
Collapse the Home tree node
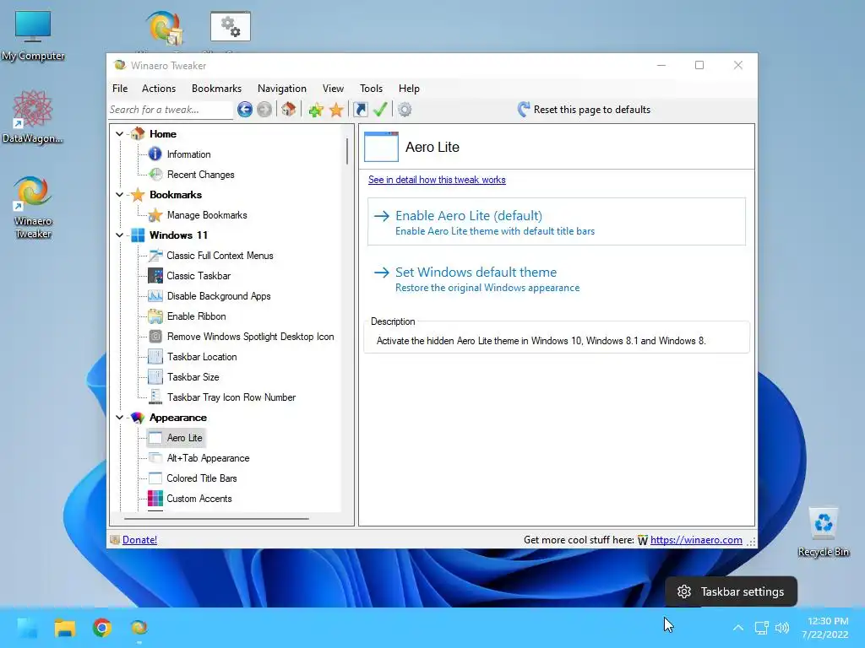coord(119,134)
